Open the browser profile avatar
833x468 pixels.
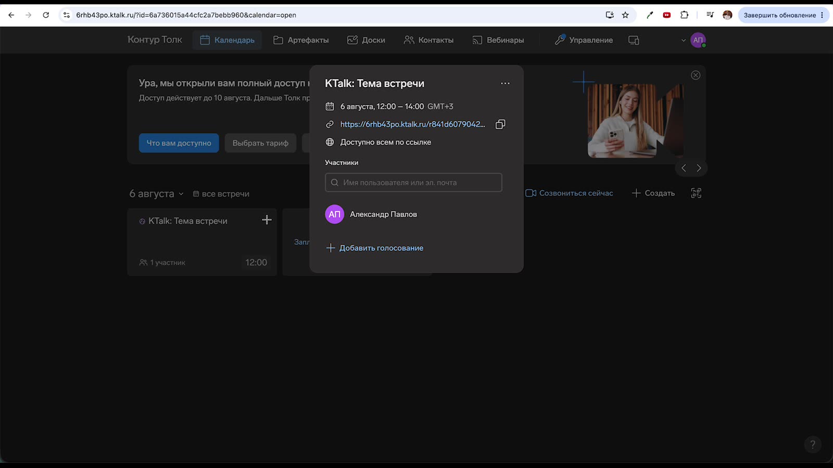click(727, 15)
